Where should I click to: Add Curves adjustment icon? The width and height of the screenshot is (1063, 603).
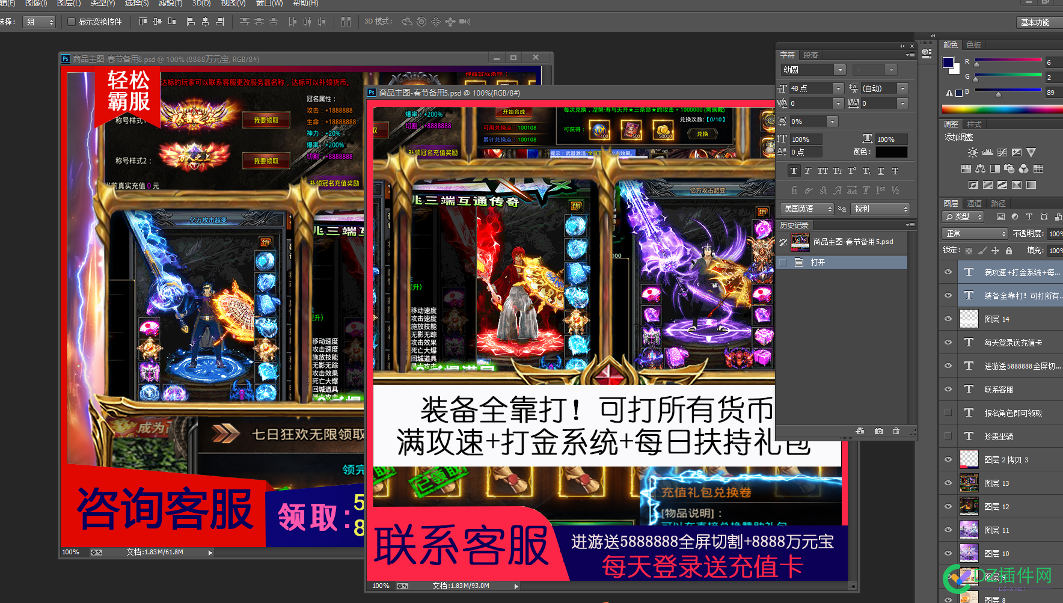(1002, 153)
